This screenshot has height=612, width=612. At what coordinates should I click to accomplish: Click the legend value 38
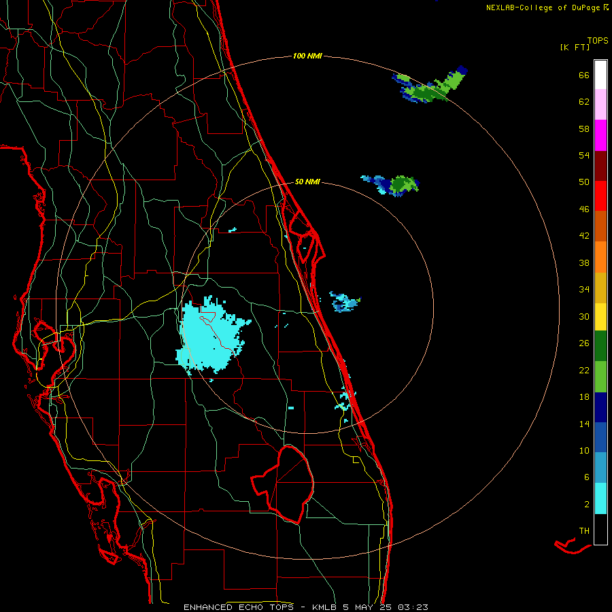[584, 262]
